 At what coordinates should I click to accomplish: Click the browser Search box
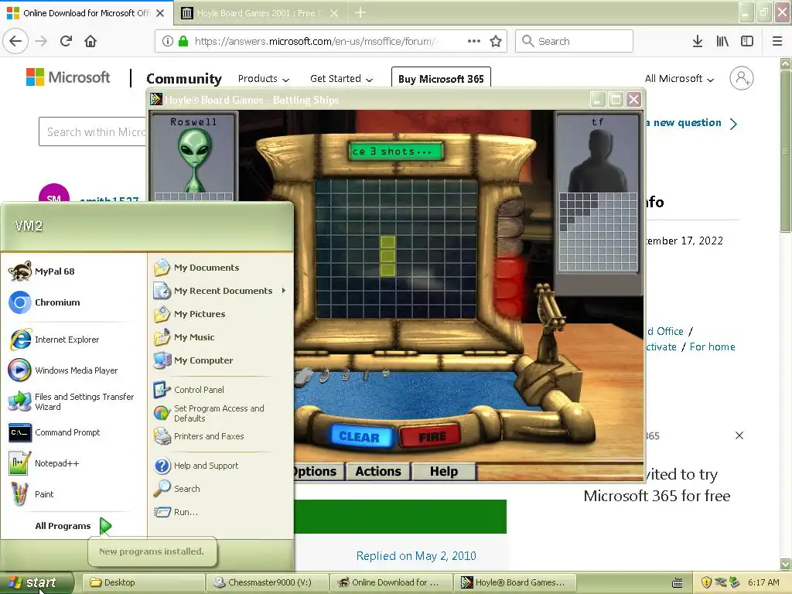coord(575,41)
